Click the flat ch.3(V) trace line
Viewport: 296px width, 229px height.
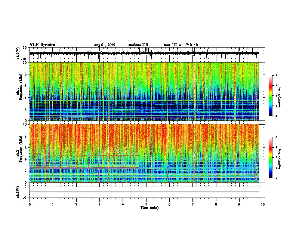pos(144,192)
